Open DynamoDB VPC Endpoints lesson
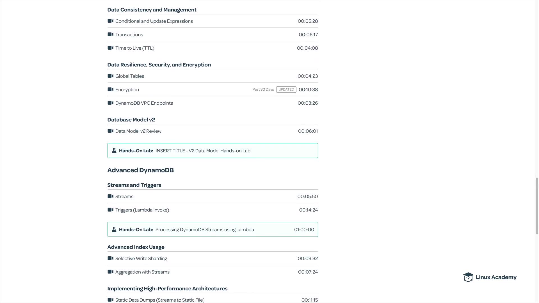539x303 pixels. (x=144, y=103)
